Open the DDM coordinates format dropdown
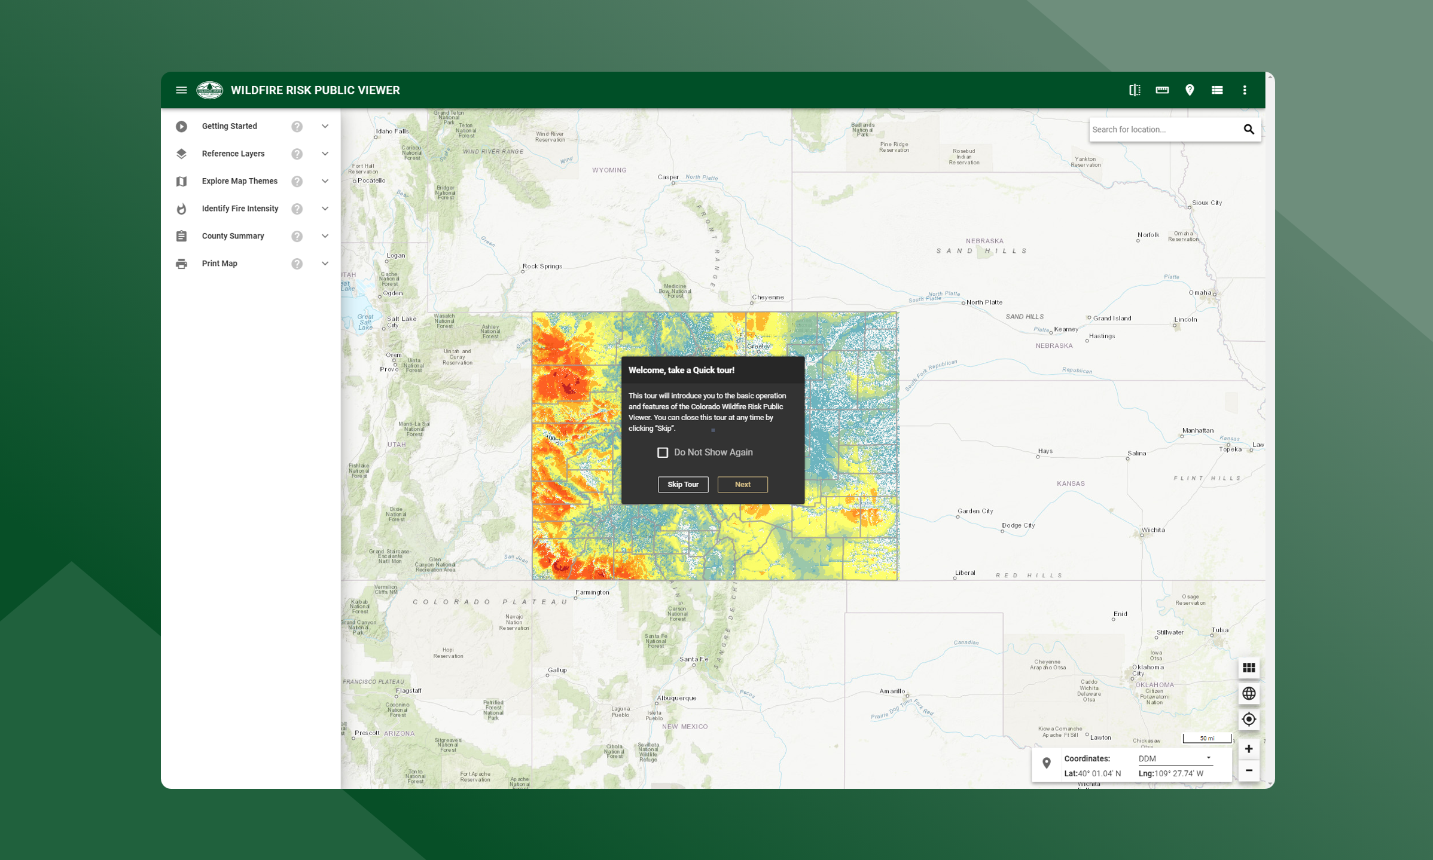1433x860 pixels. click(1174, 758)
